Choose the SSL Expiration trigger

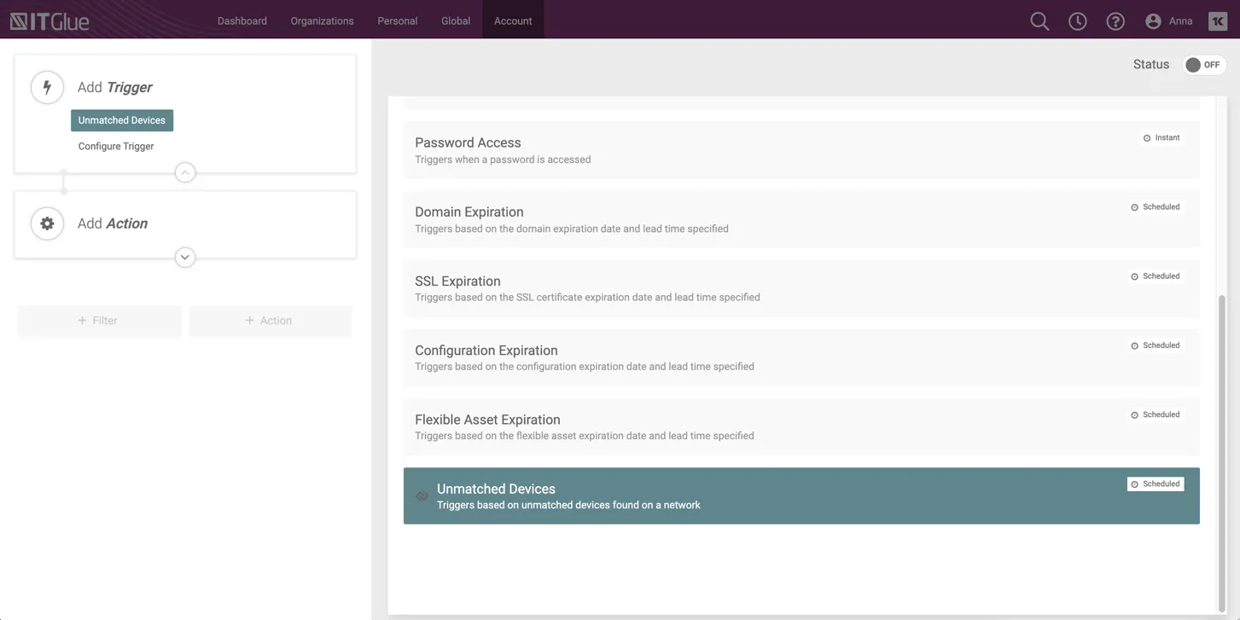800,288
